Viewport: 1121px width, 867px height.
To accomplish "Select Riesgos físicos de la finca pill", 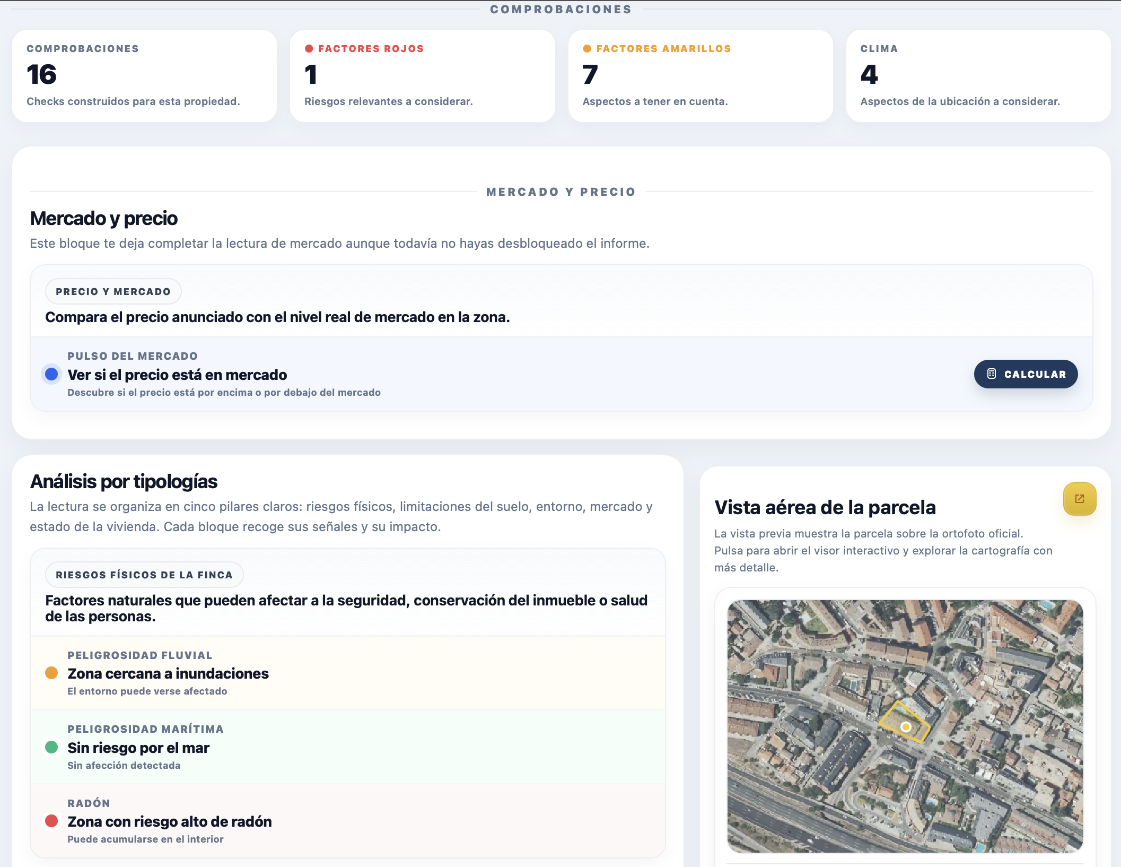I will coord(144,575).
